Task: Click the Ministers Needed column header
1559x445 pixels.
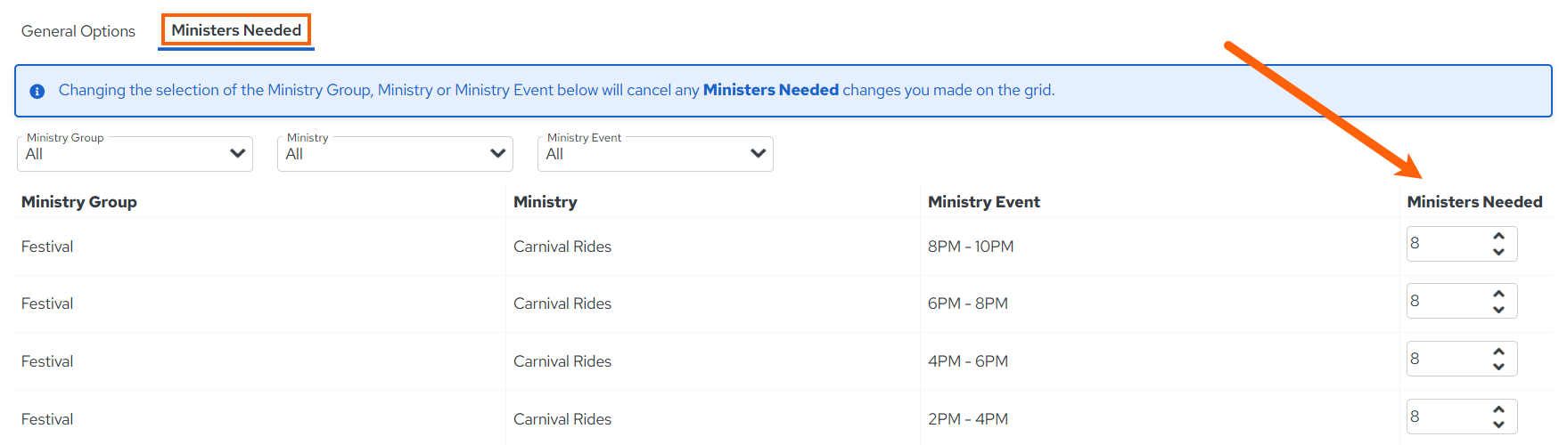Action: [1474, 202]
